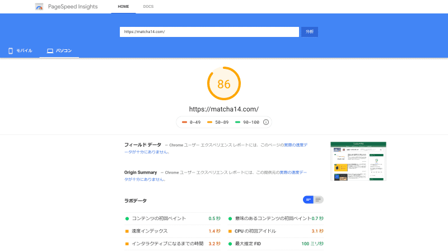Click the red 0-49 legend marker

pyautogui.click(x=185, y=122)
